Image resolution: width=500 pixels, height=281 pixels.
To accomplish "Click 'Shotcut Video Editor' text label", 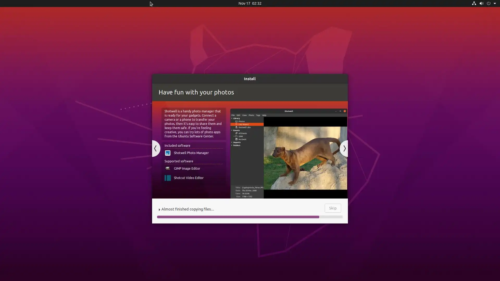I will tap(189, 178).
